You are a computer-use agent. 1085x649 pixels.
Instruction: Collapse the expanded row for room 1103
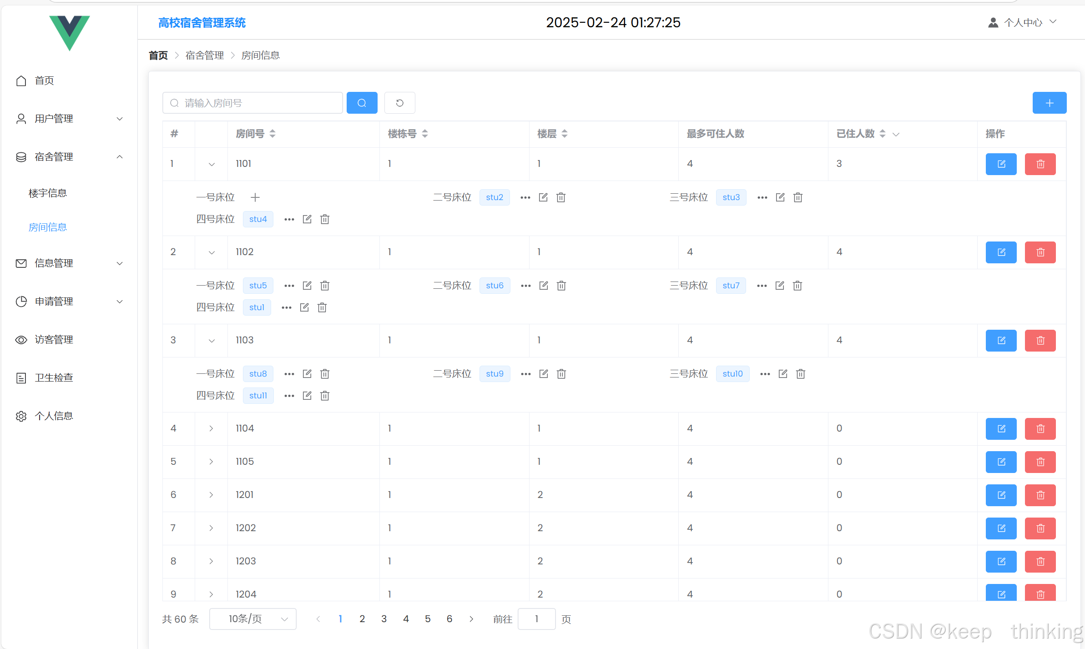[x=212, y=341]
